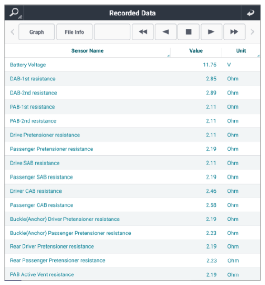Select Rear Passenger Pretensioner resistance row
This screenshot has width=265, height=285.
[132, 261]
